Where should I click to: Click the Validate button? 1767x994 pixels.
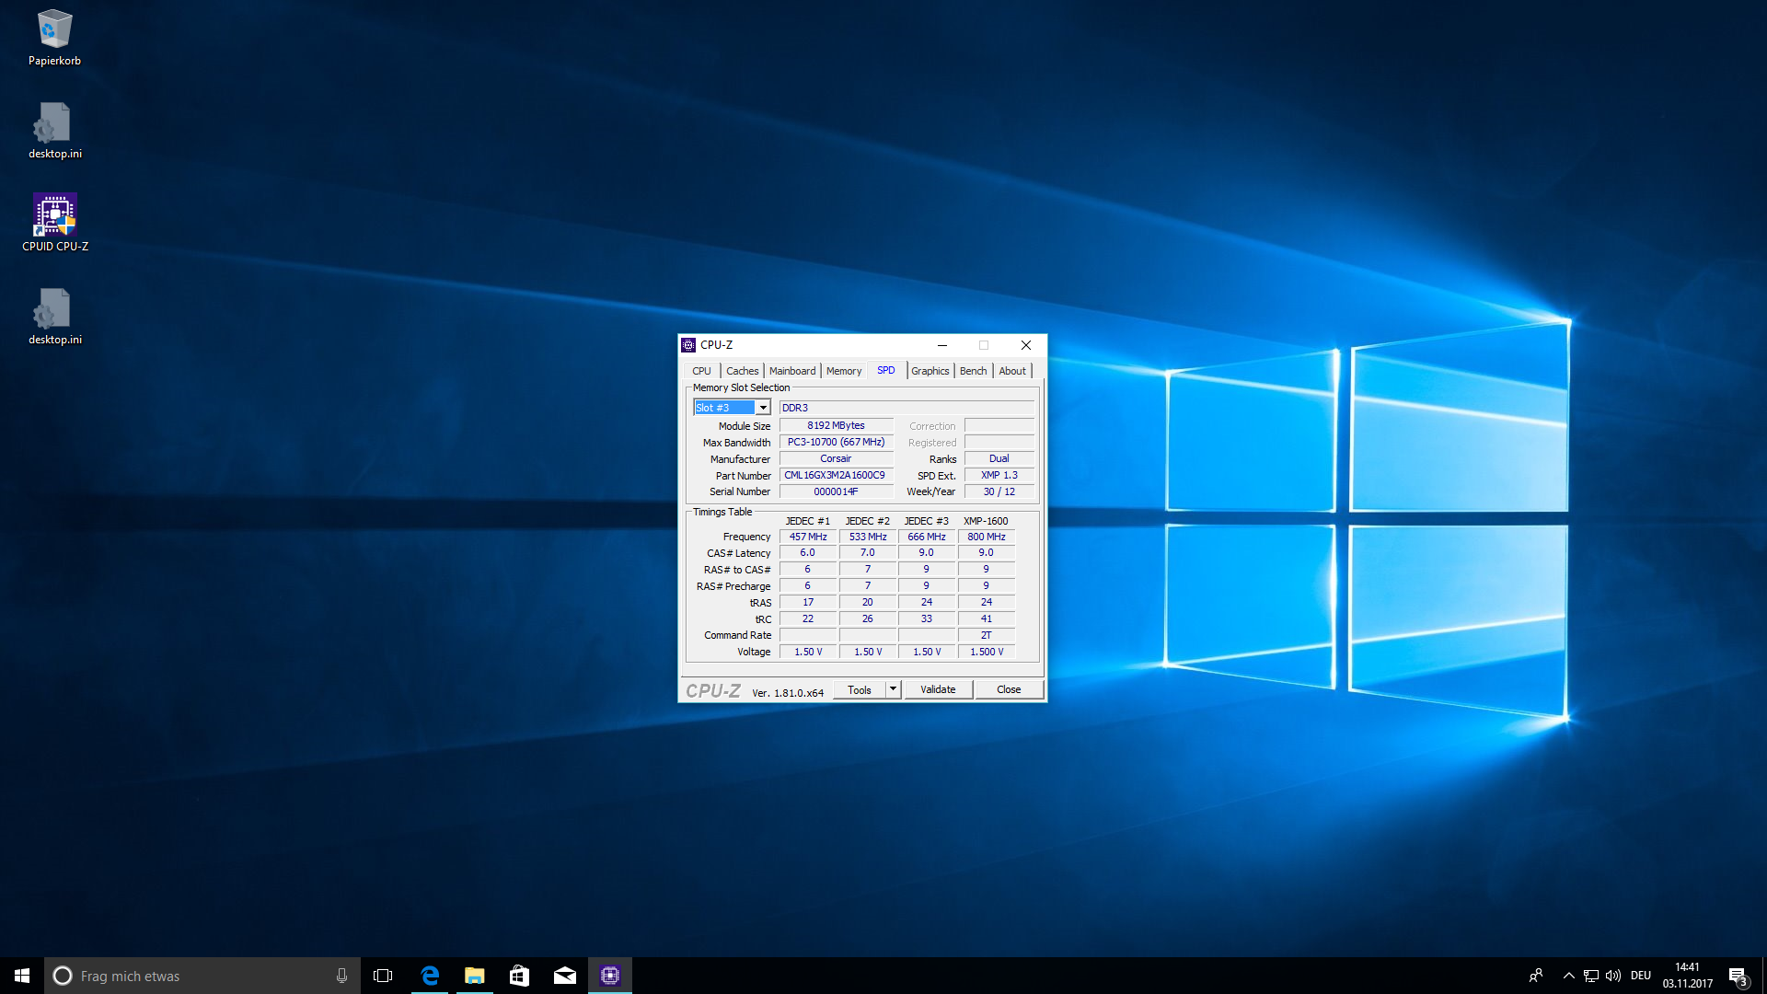(x=938, y=689)
